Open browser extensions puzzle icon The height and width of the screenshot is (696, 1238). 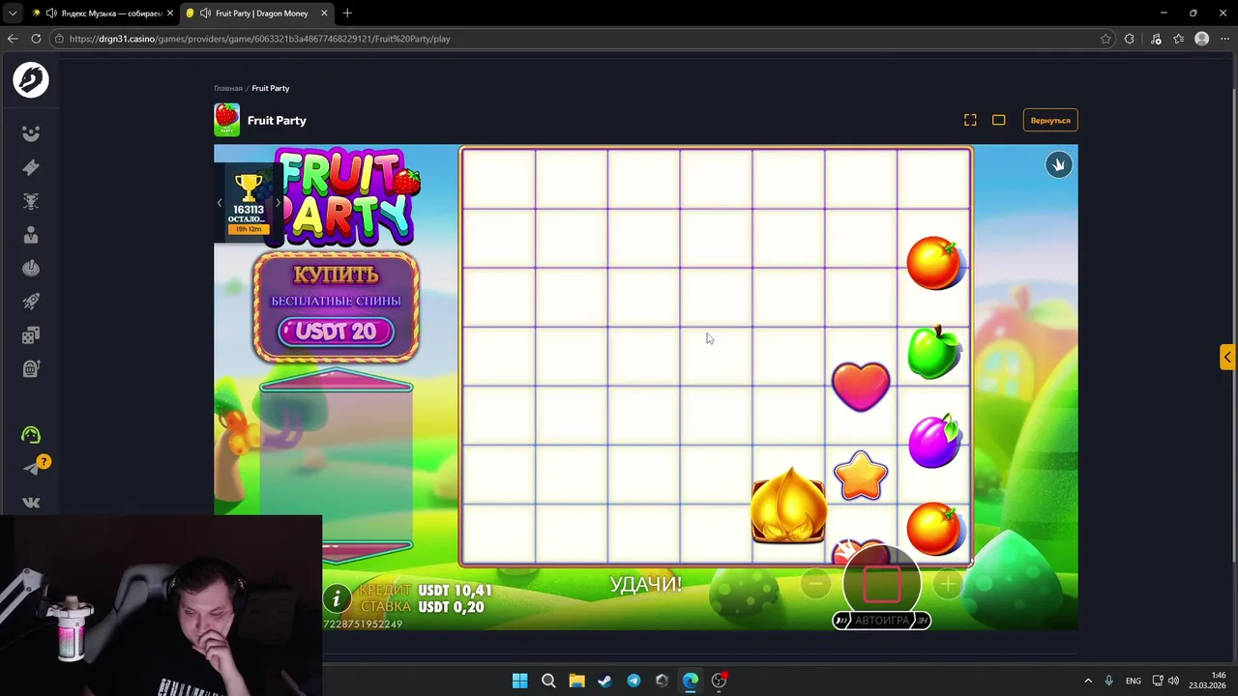point(1129,39)
